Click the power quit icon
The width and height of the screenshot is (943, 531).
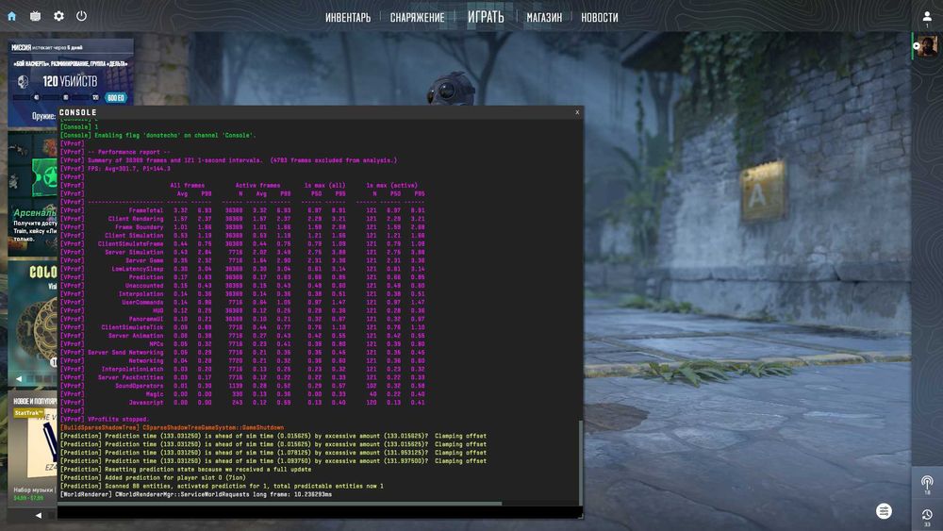pos(81,16)
